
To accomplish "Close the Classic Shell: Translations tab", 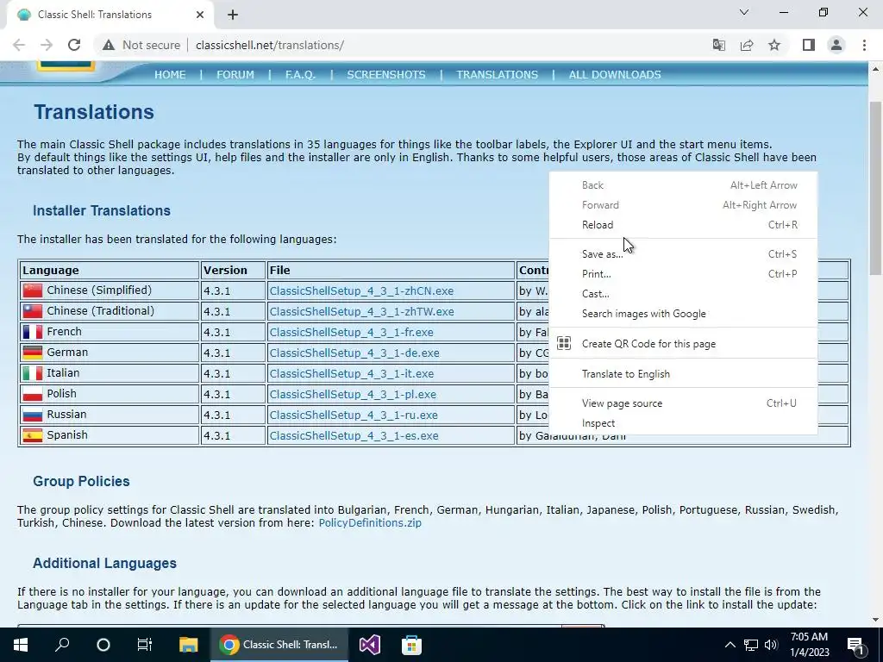I will pos(200,15).
